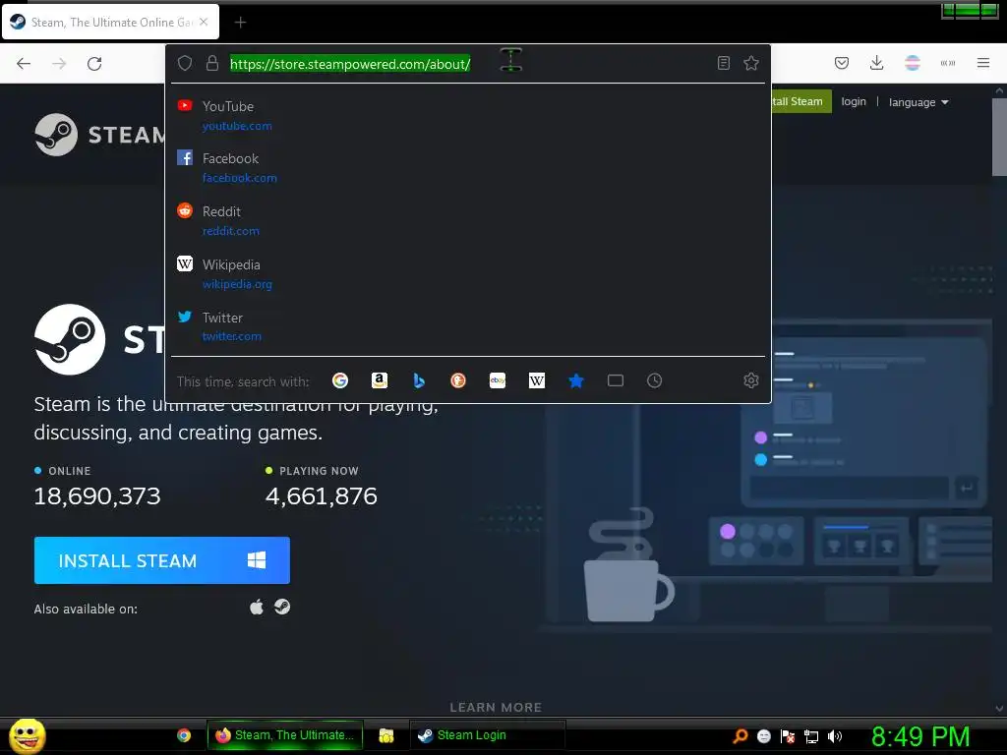
Task: Launch Chrome from the taskbar
Action: click(184, 735)
